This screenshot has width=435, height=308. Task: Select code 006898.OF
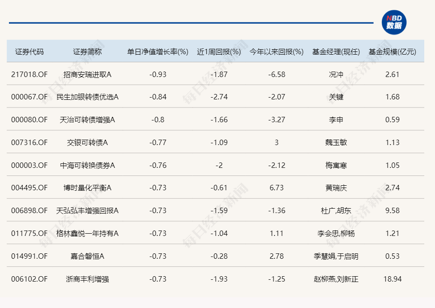click(30, 210)
